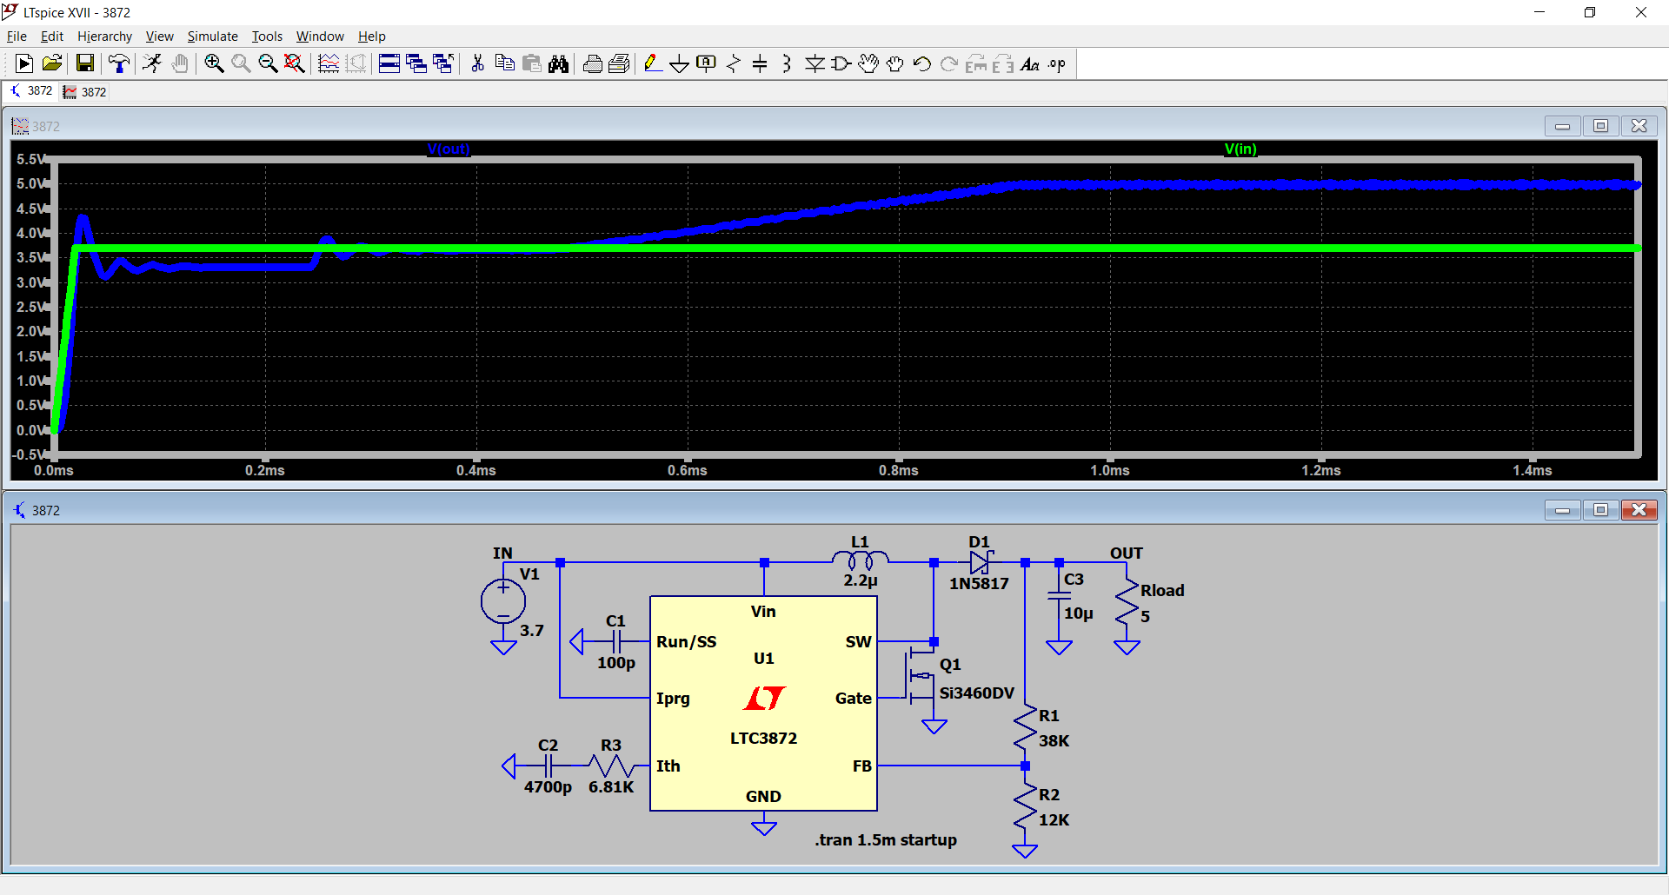Click the V1 voltage source symbol
The width and height of the screenshot is (1669, 895).
(503, 601)
